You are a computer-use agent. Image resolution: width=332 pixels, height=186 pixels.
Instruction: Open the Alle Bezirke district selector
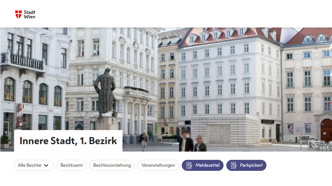pos(34,165)
